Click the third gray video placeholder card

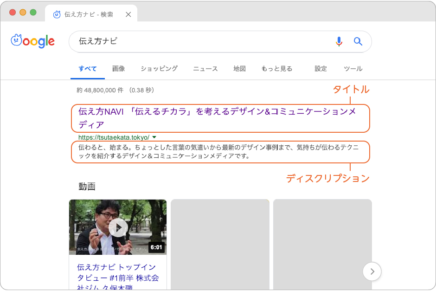(322, 245)
